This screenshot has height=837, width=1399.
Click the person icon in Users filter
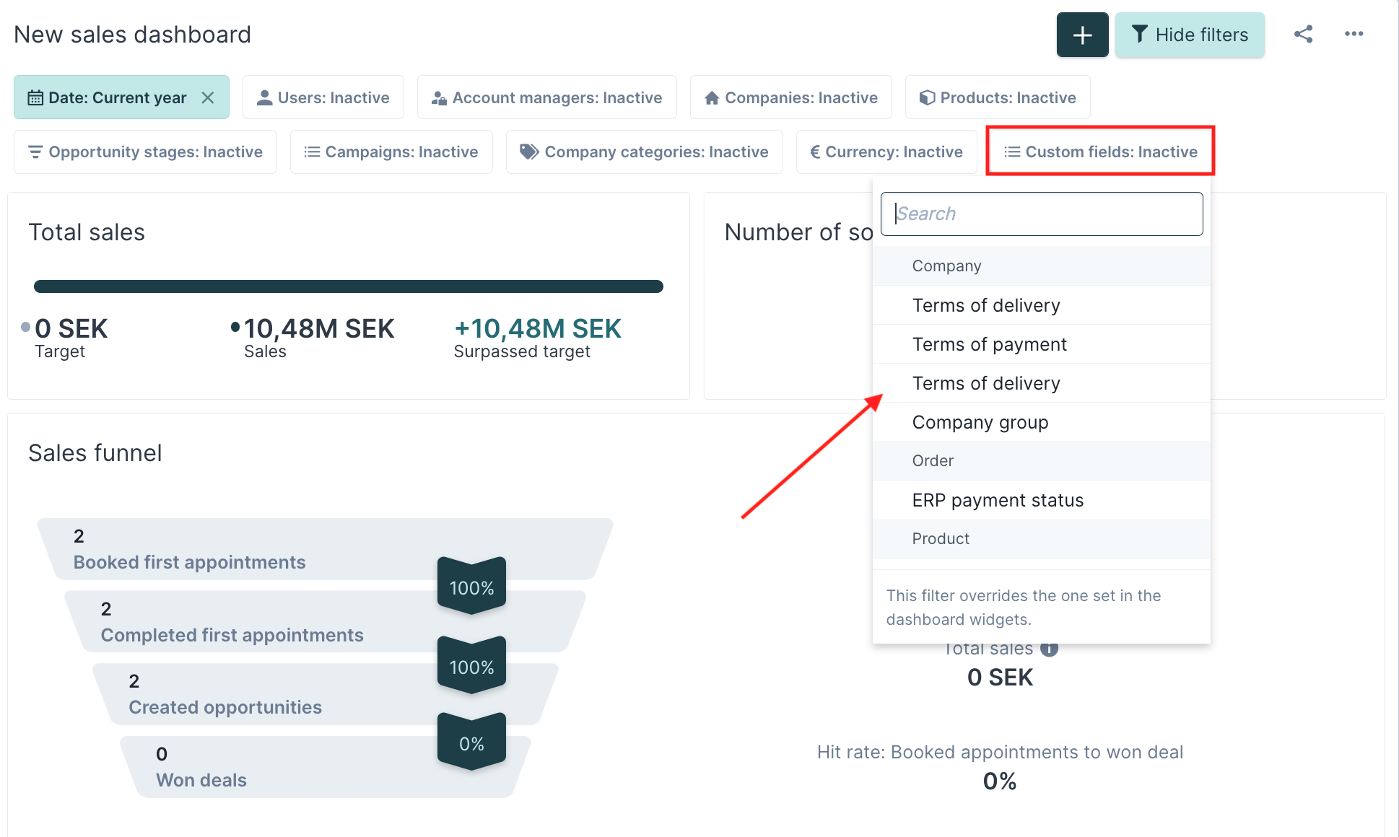coord(265,97)
